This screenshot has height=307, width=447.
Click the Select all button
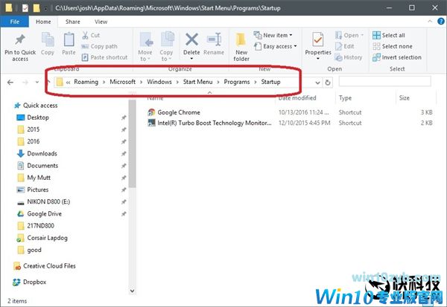393,35
